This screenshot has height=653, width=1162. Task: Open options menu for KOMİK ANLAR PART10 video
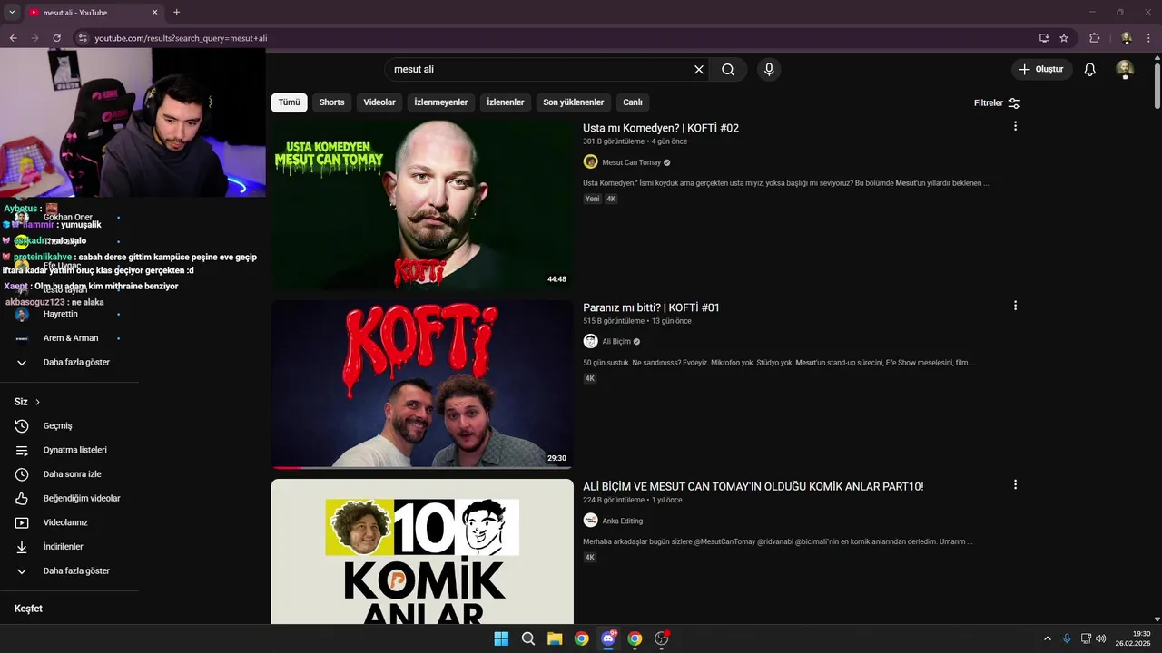1015,484
